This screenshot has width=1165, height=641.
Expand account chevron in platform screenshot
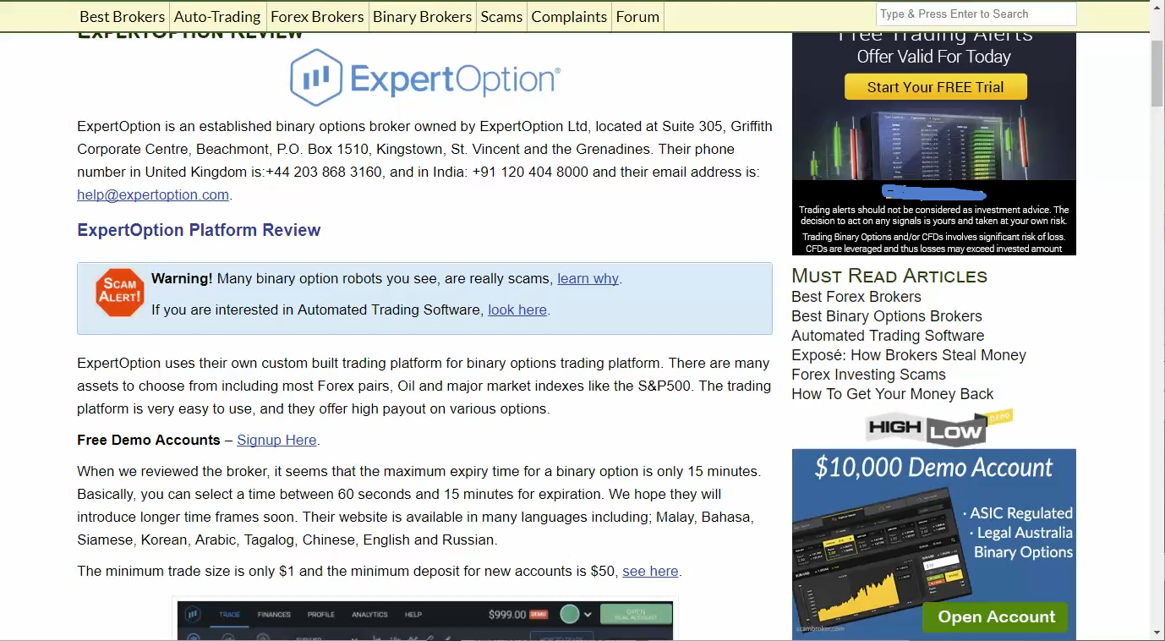coord(588,615)
